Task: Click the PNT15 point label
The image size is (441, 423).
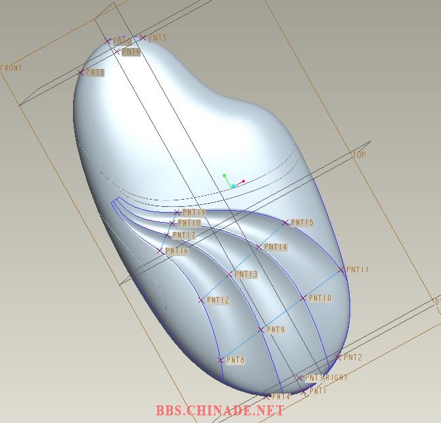Action: click(x=302, y=223)
